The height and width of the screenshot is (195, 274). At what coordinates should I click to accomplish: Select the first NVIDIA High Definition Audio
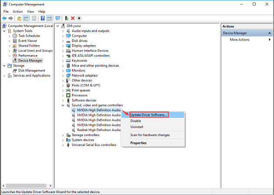click(x=99, y=110)
